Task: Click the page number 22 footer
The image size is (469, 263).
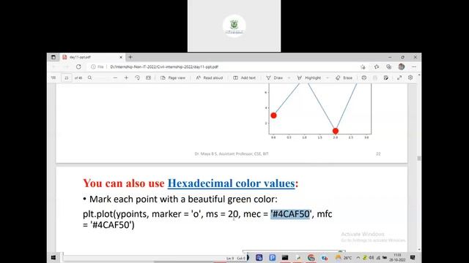Action: (378, 154)
